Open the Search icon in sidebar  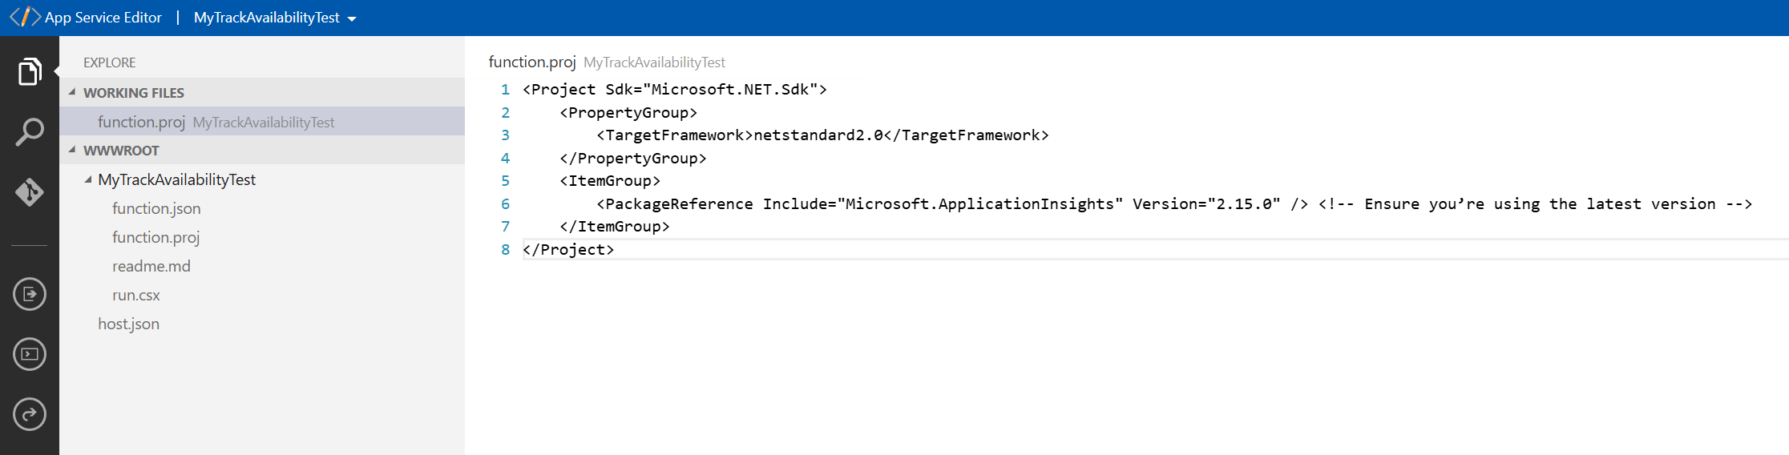click(30, 132)
